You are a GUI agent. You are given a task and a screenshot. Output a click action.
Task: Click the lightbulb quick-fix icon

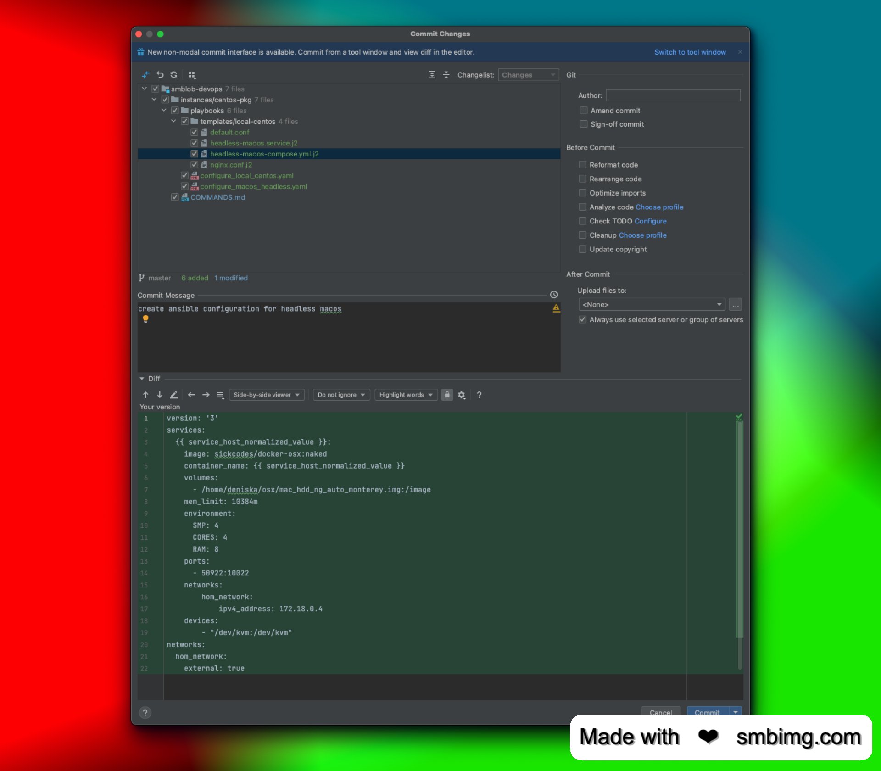(145, 318)
